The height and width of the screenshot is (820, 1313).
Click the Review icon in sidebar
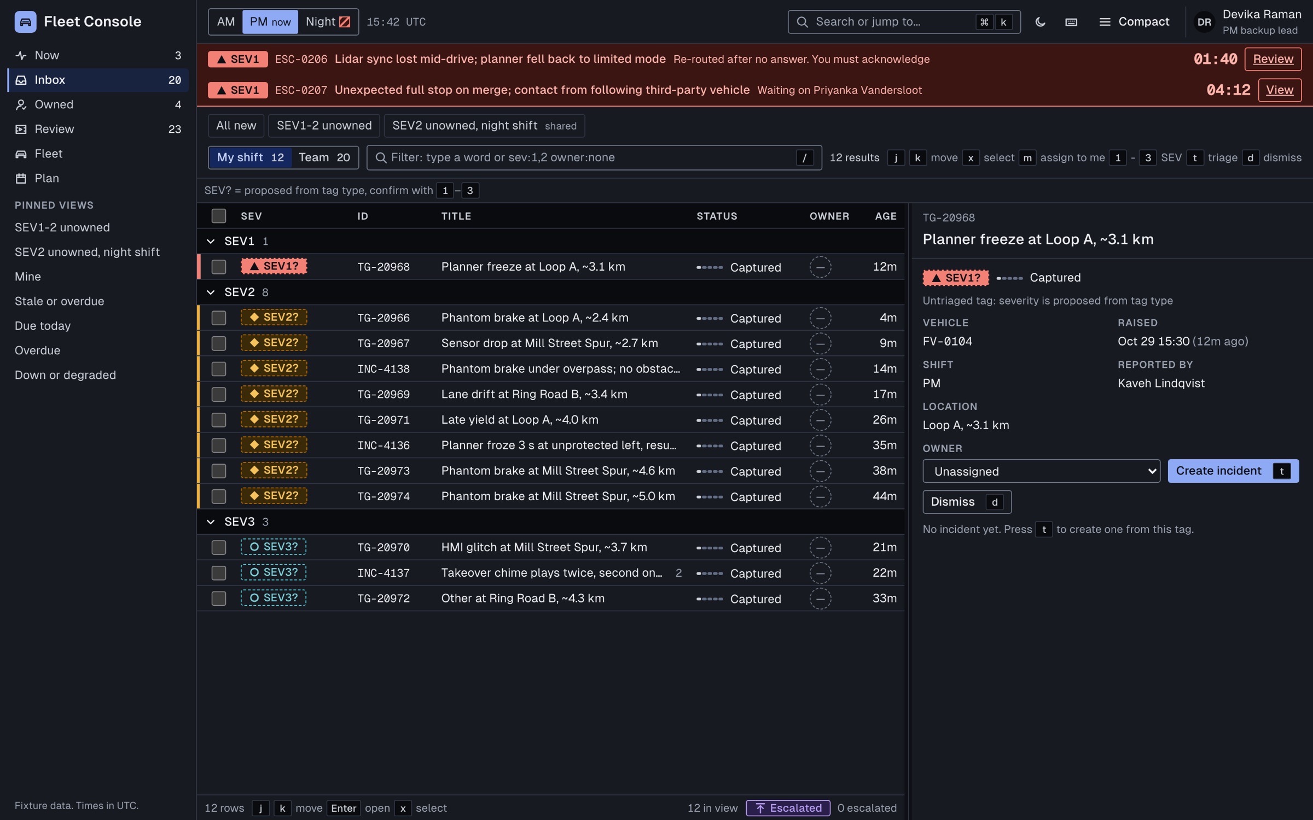click(21, 129)
